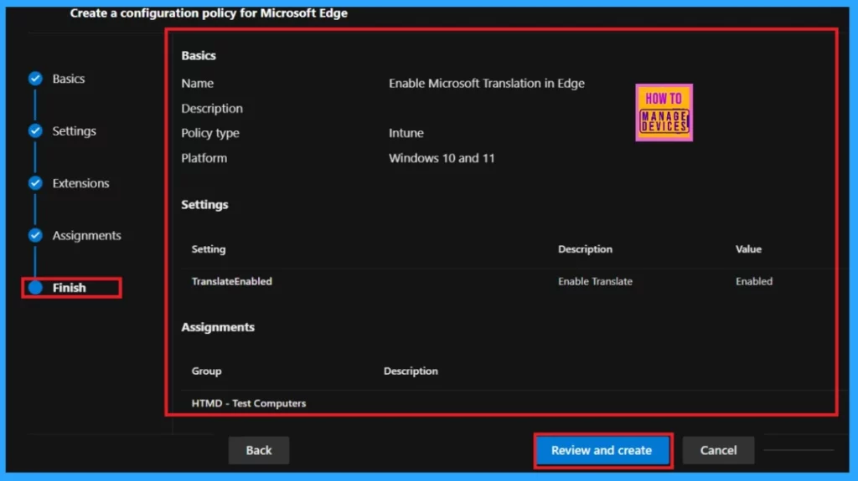This screenshot has height=481, width=858.
Task: Click the Basics step checkmark icon
Action: [35, 79]
